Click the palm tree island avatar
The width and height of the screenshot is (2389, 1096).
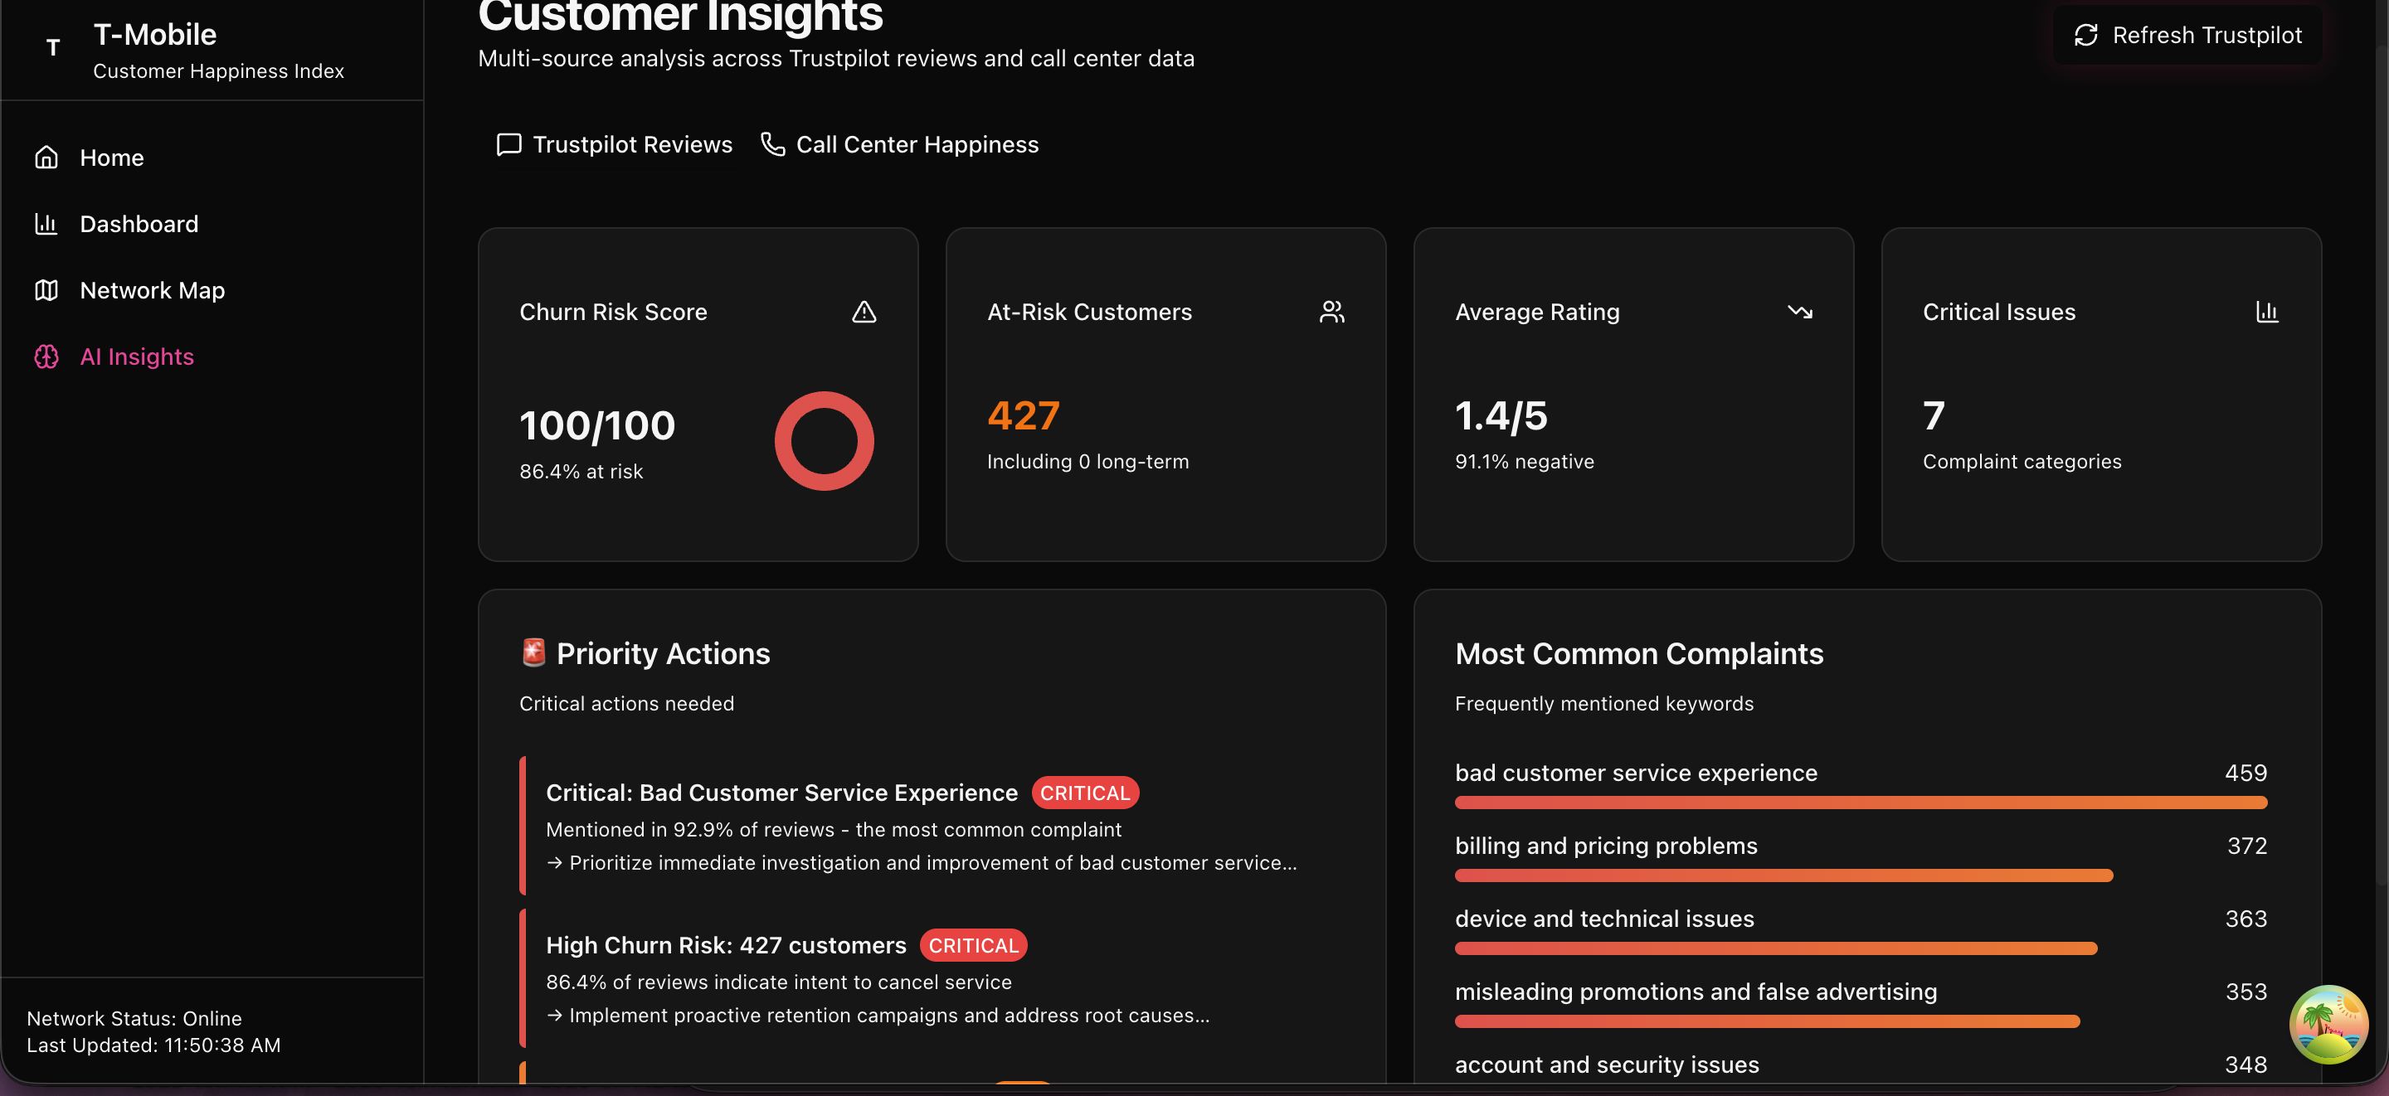2328,1025
